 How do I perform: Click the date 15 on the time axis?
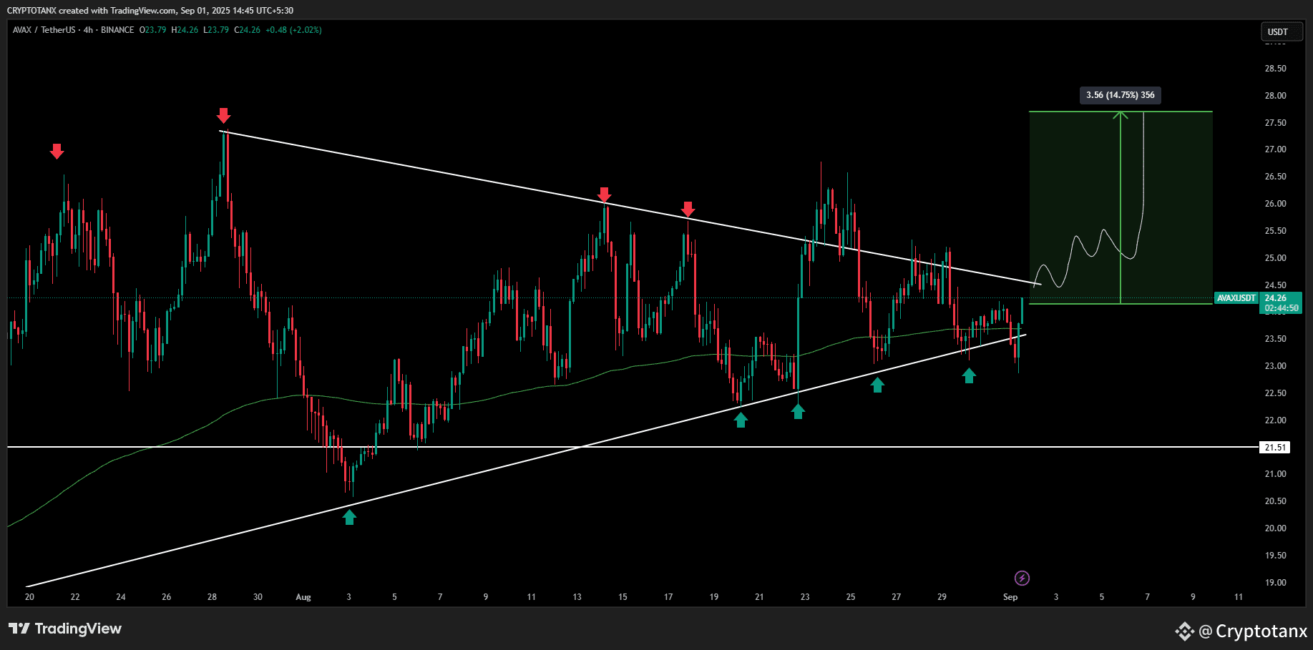(x=623, y=597)
